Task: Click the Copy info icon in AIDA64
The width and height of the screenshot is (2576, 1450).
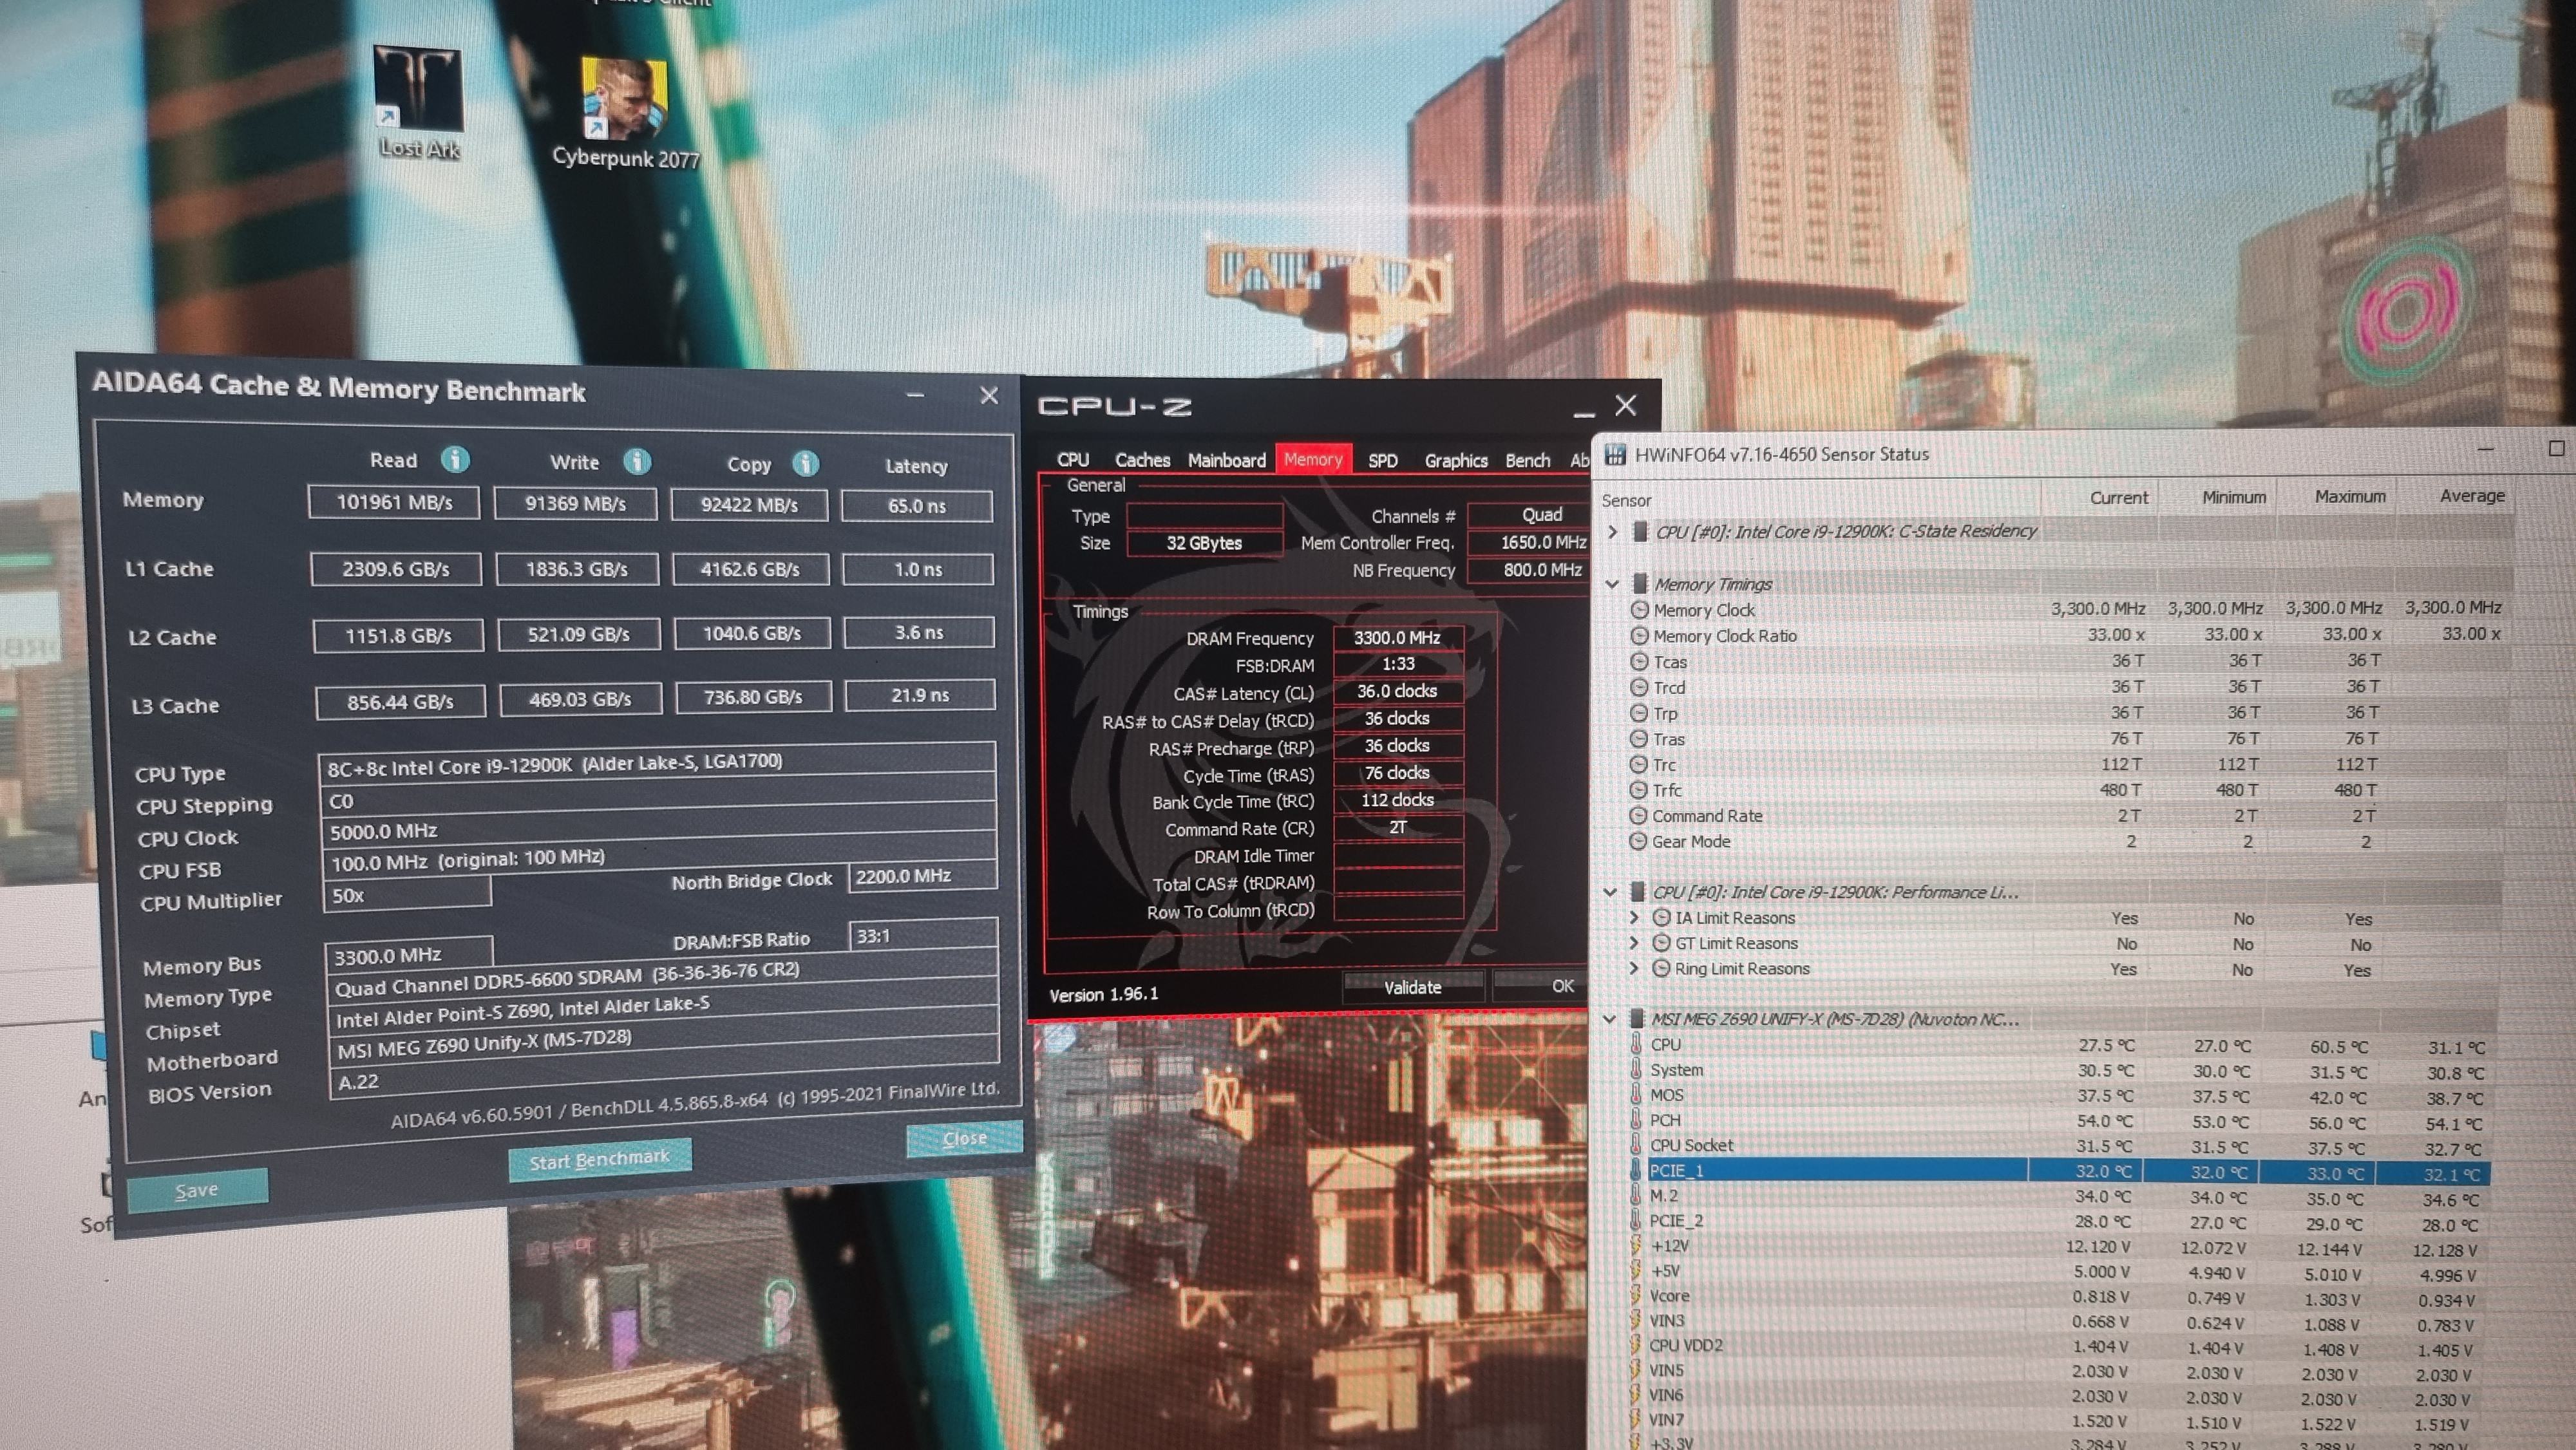Action: pyautogui.click(x=806, y=463)
